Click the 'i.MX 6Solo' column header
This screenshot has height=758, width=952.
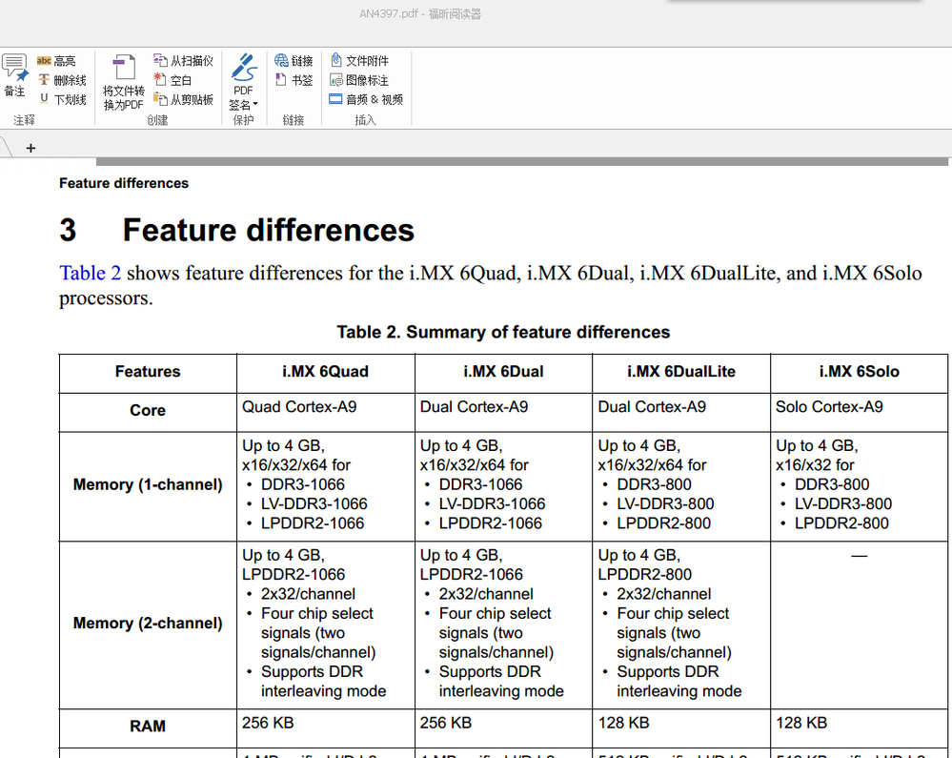coord(860,372)
